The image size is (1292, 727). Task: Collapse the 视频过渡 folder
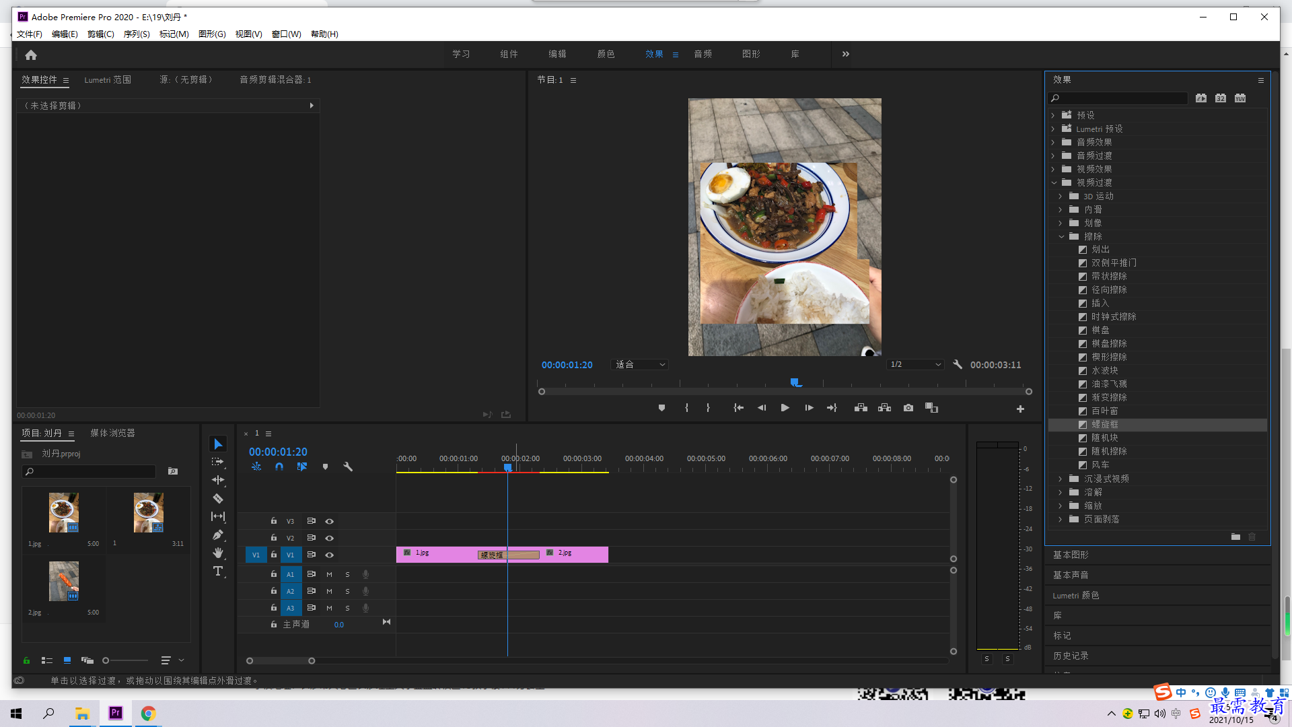pyautogui.click(x=1054, y=183)
